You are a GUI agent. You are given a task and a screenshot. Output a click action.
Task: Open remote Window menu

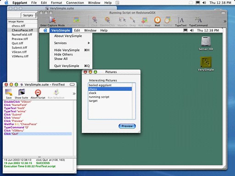click(90, 30)
